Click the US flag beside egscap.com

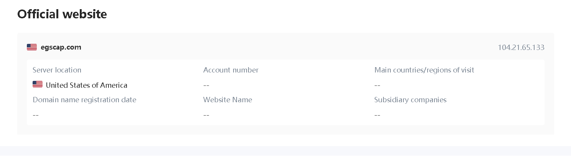click(32, 47)
